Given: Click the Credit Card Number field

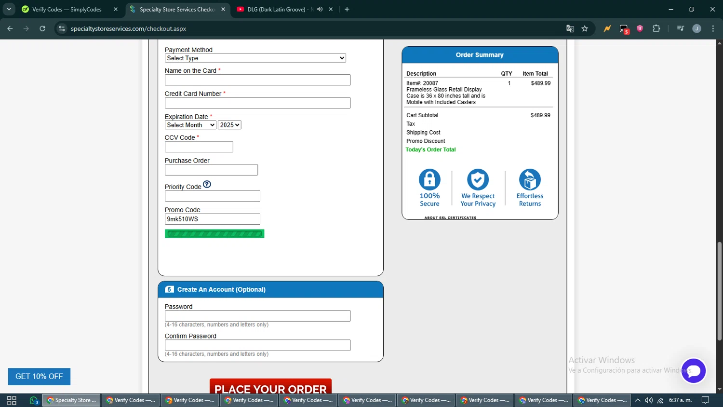Looking at the screenshot, I should (257, 103).
